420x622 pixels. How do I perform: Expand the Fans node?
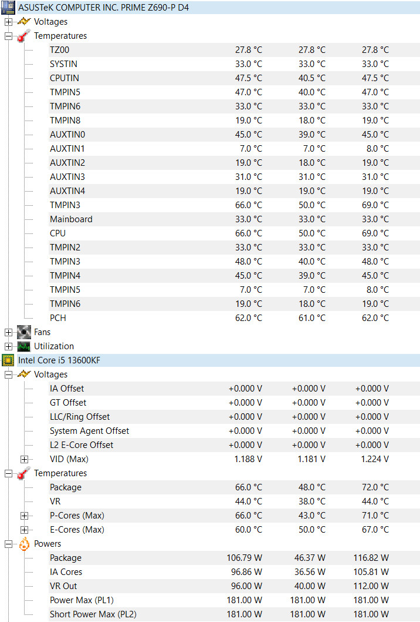[8, 332]
